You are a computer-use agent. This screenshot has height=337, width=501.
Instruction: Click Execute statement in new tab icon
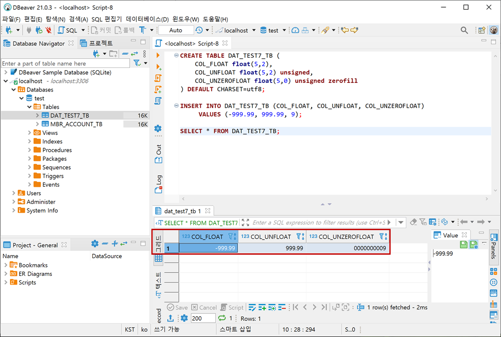(158, 67)
